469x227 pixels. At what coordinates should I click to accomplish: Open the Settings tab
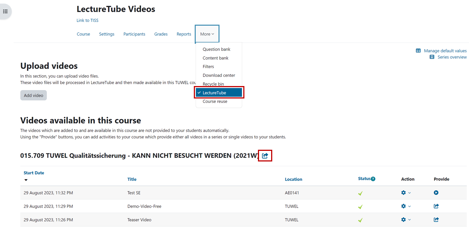pyautogui.click(x=107, y=34)
